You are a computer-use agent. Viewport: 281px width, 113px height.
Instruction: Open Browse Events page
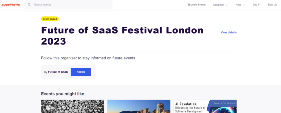(x=197, y=5)
